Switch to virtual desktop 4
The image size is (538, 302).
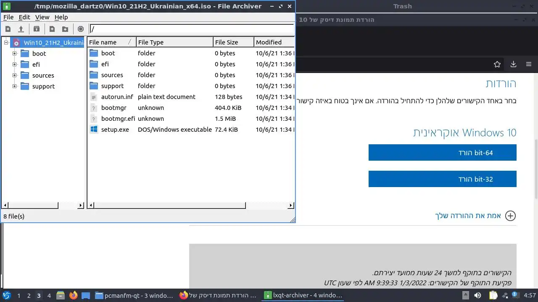tap(49, 296)
